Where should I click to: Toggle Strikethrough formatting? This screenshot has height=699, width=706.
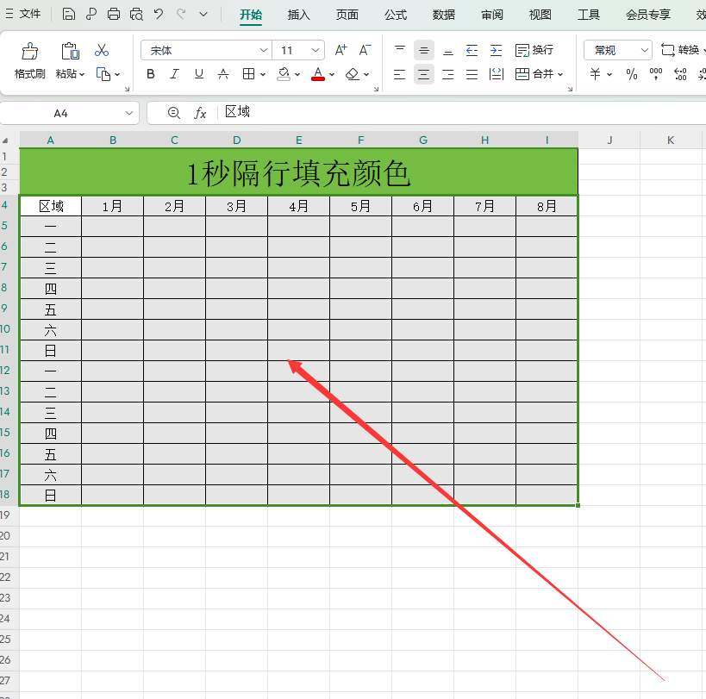pos(223,74)
